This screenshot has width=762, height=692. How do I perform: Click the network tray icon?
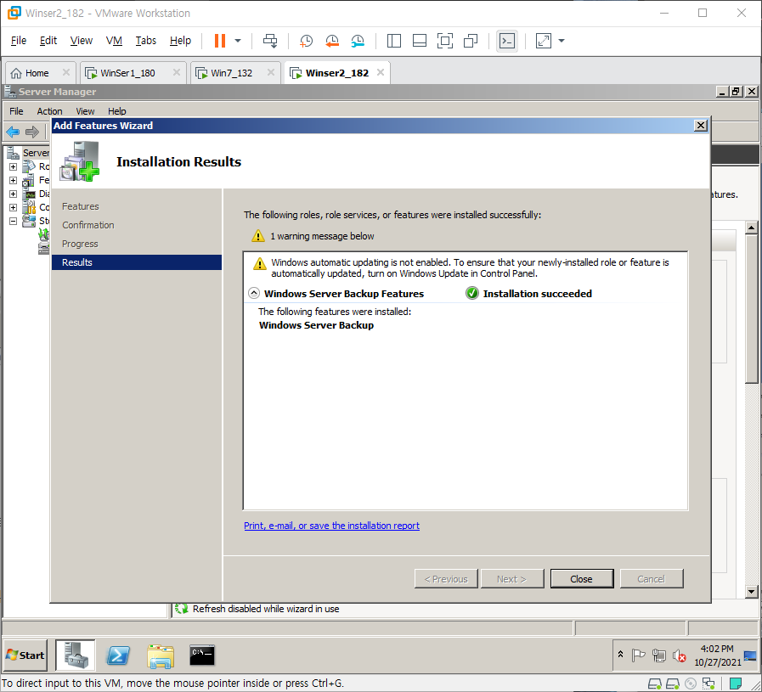(659, 655)
